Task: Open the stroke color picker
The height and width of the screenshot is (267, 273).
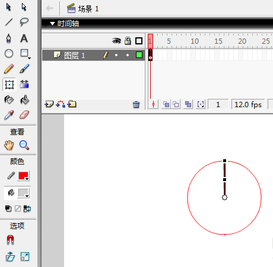Action: click(x=24, y=176)
